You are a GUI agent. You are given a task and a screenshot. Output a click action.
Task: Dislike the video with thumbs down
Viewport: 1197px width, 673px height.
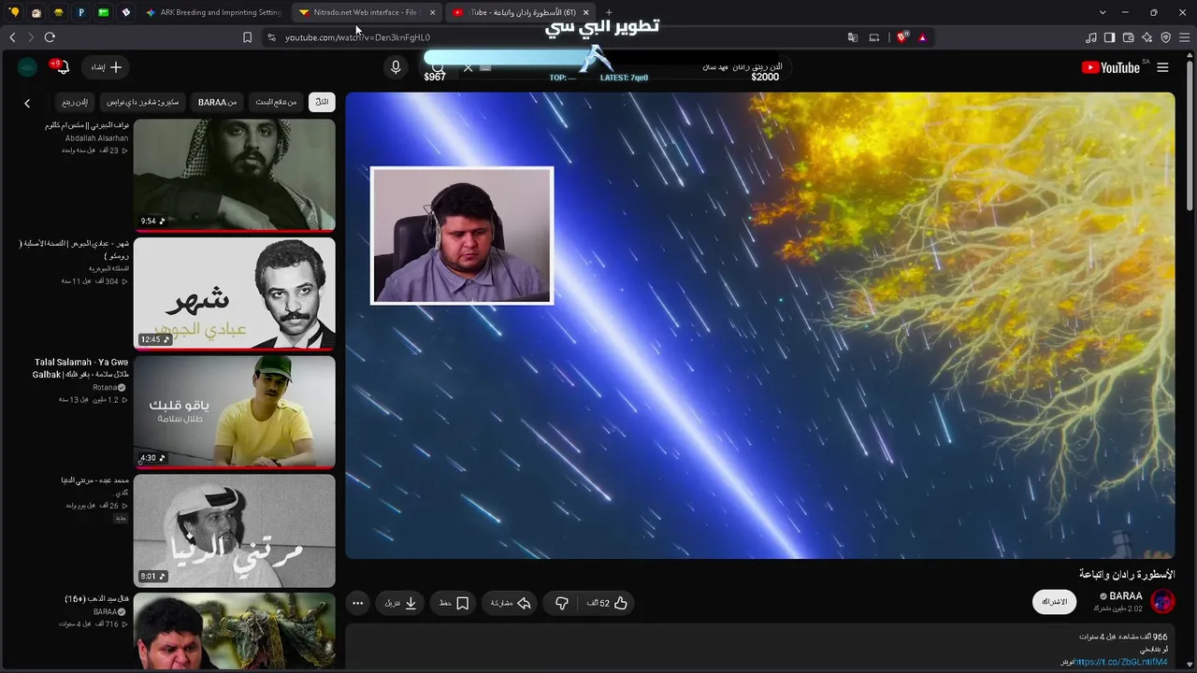coord(561,603)
